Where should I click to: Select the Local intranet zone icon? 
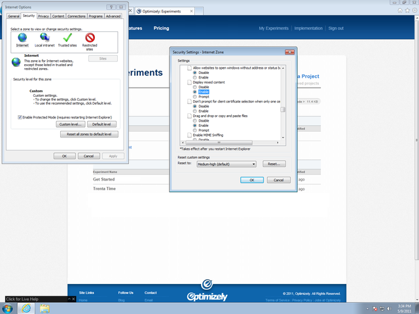coord(45,39)
